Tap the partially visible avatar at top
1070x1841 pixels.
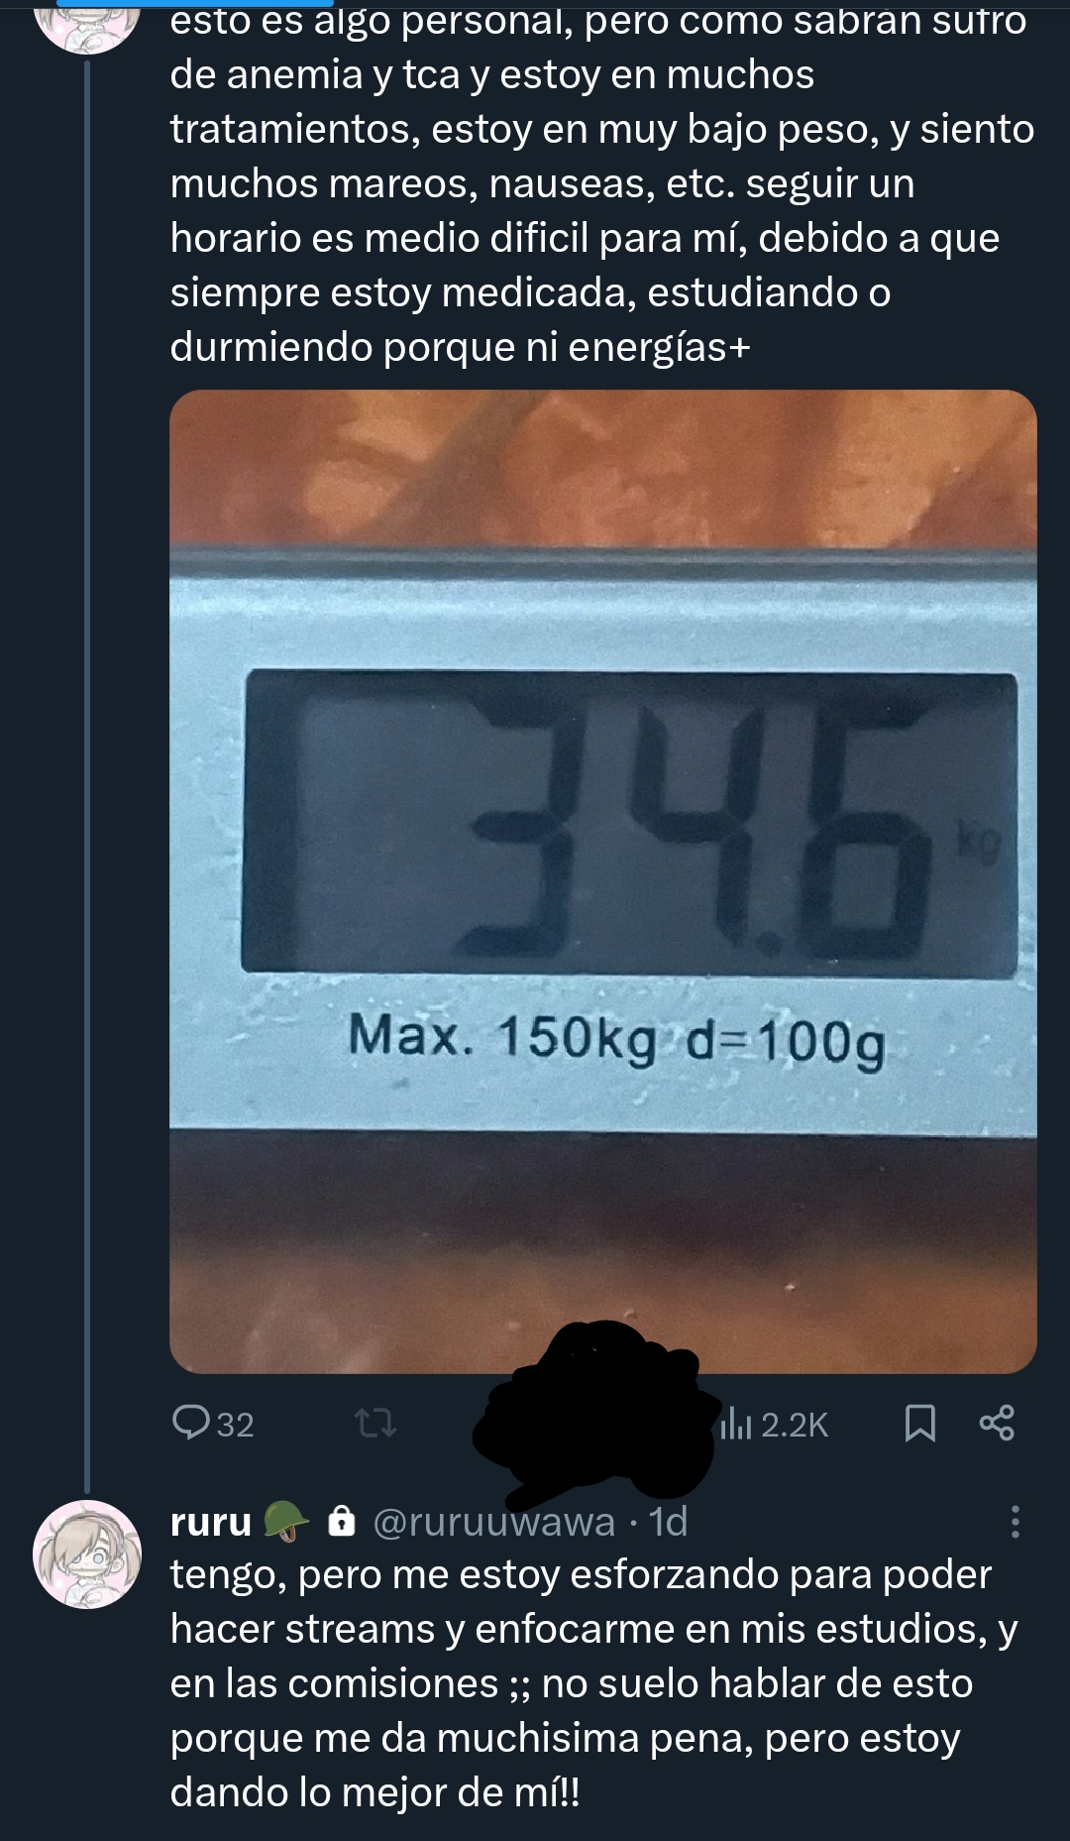87,26
